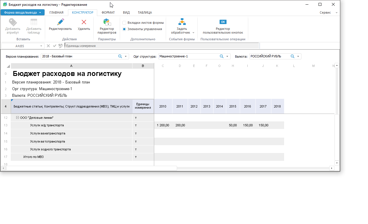Open Редактор пользовательских кнопок
The width and height of the screenshot is (368, 224).
[223, 22]
